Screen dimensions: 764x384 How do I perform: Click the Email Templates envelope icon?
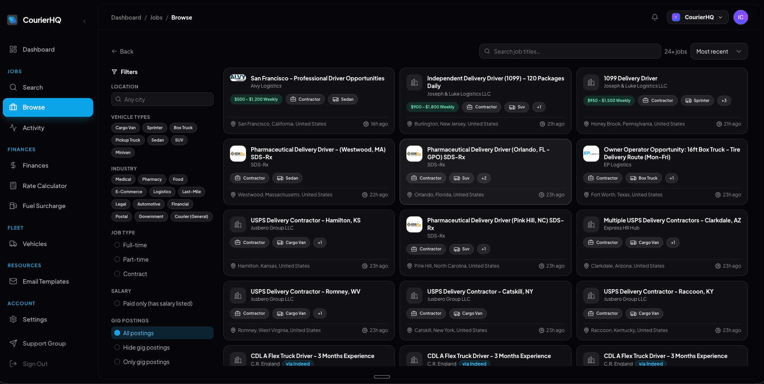click(x=13, y=281)
